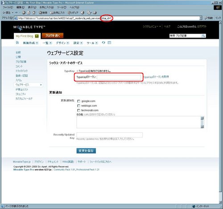
Task: Click the browser Stop icon
Action: pos(24,13)
